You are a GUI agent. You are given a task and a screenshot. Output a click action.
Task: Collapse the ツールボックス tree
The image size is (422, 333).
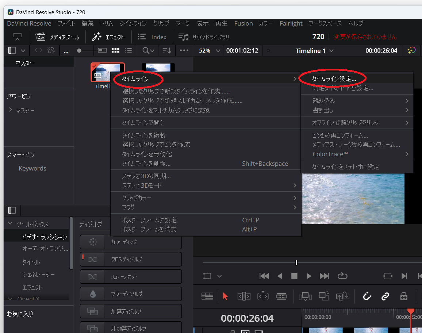(10, 223)
